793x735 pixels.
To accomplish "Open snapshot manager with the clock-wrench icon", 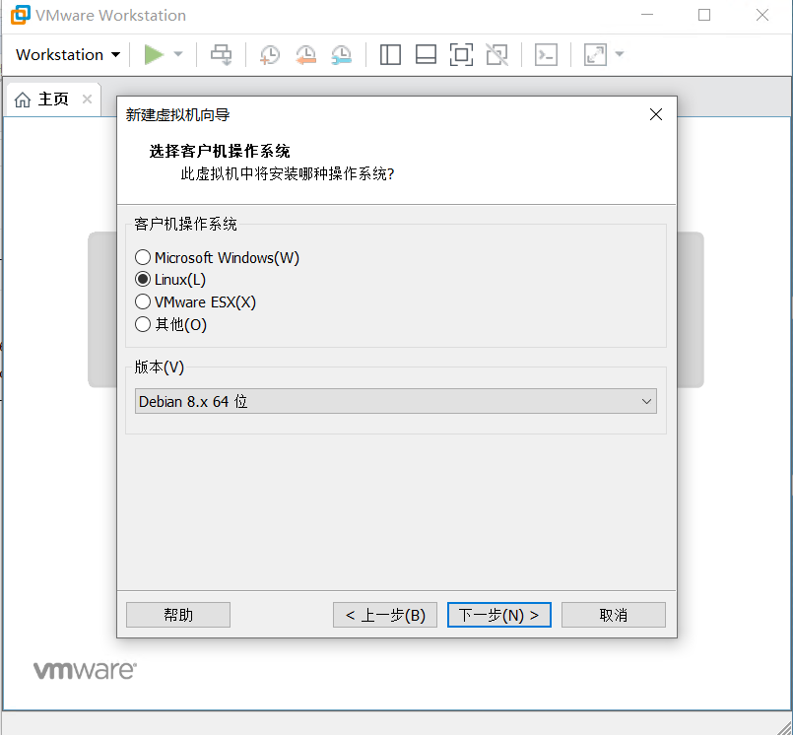I will 342,54.
